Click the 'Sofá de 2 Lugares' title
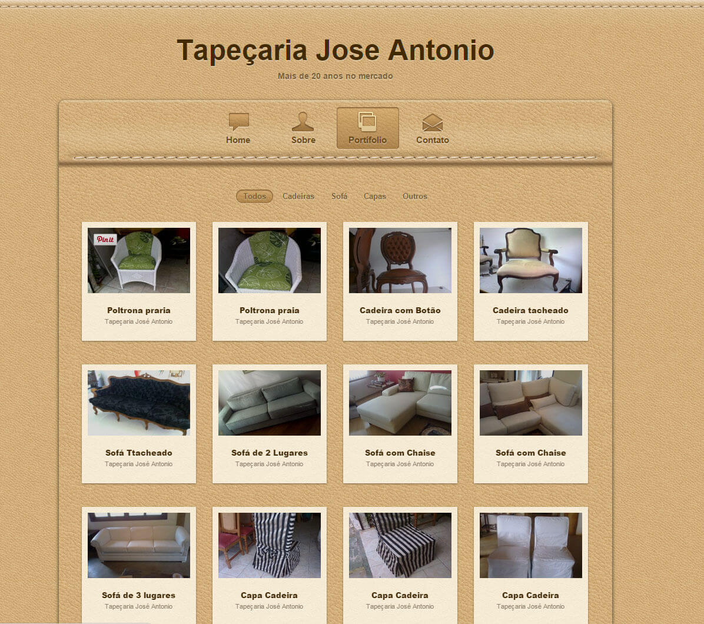Image resolution: width=704 pixels, height=624 pixels. pos(270,453)
